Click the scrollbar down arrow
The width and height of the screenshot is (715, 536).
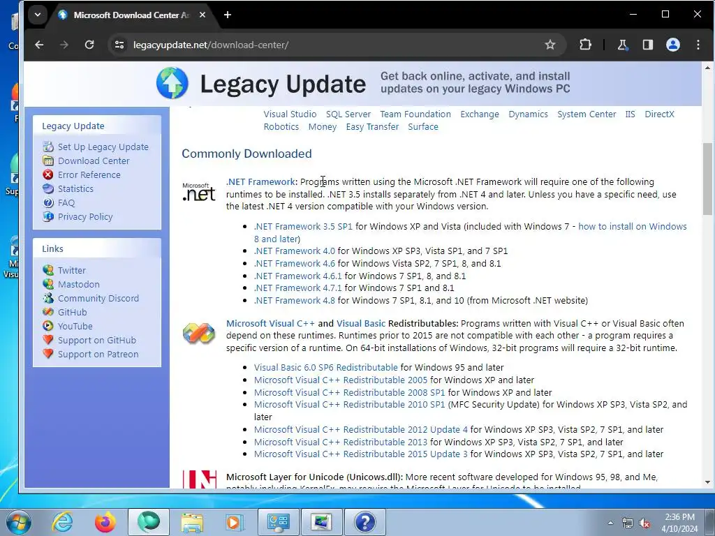tap(708, 482)
